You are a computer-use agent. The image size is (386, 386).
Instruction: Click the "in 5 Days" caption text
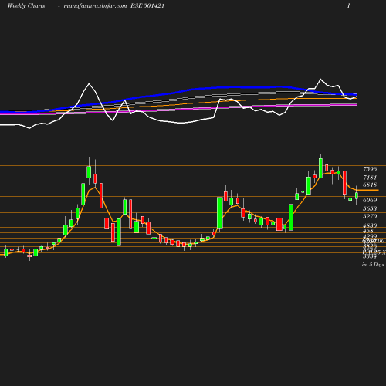point(373,265)
